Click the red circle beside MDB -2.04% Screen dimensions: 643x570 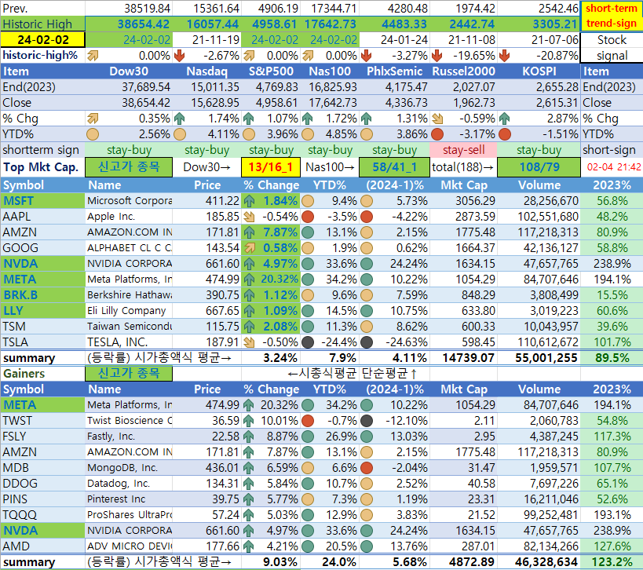click(367, 468)
